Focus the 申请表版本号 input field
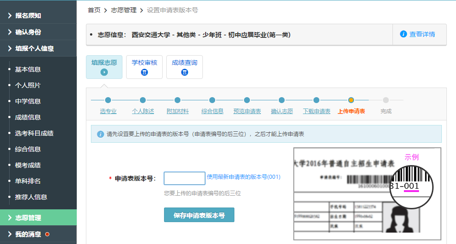Screen dimensions: 456x244 coord(184,178)
